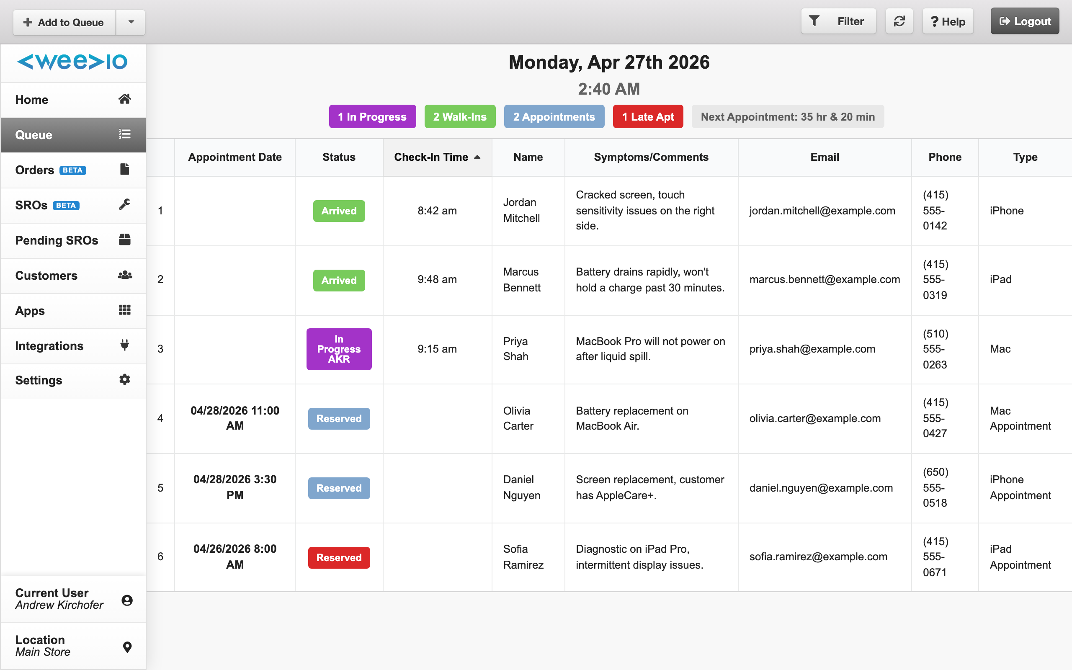This screenshot has height=670, width=1072.
Task: Click the In Progress AKR status
Action: click(339, 349)
